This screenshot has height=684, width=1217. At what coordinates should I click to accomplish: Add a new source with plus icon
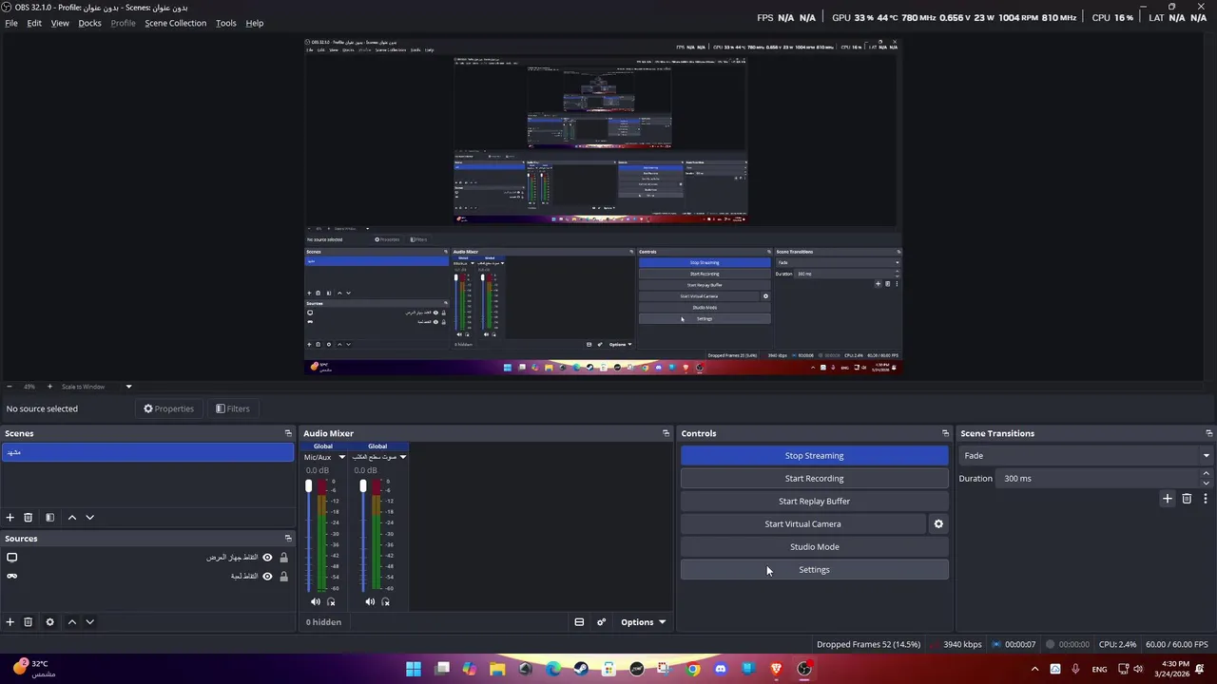[x=10, y=622]
